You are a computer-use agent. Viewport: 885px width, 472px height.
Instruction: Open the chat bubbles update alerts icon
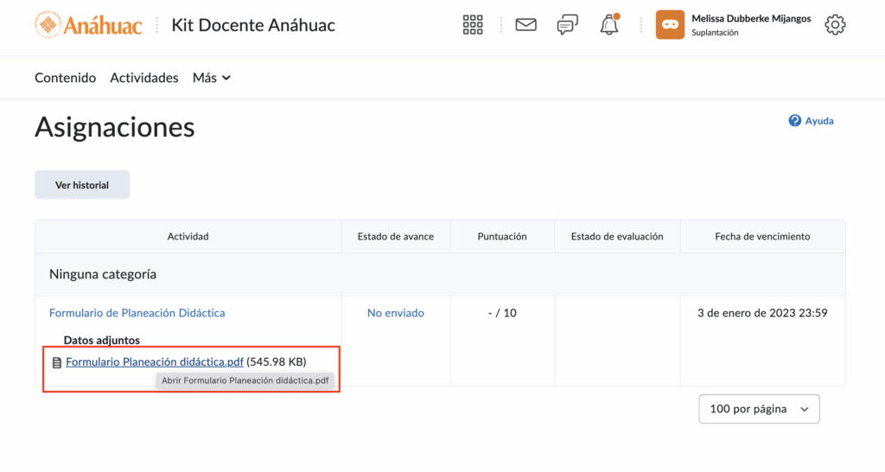tap(567, 25)
